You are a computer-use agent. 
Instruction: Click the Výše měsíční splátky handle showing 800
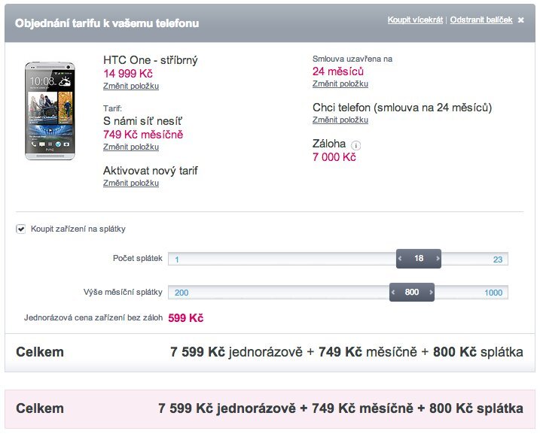click(412, 293)
